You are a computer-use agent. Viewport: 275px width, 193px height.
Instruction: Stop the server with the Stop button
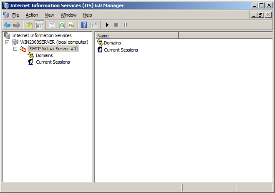[x=116, y=25]
